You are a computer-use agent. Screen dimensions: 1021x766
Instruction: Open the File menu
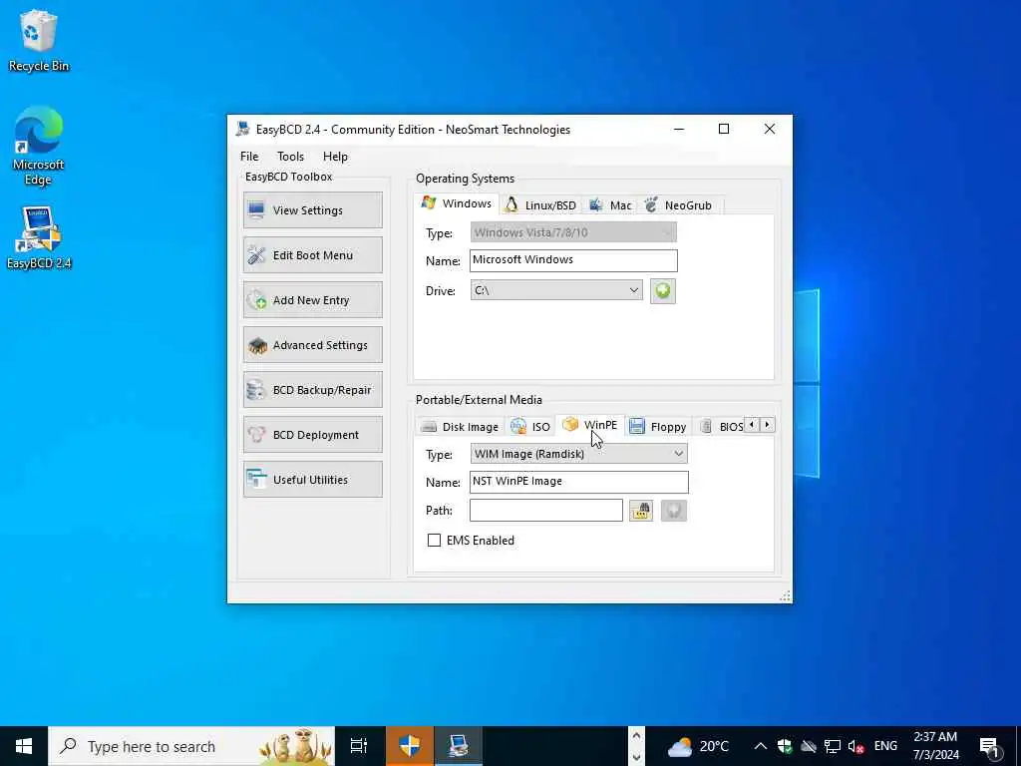[249, 157]
